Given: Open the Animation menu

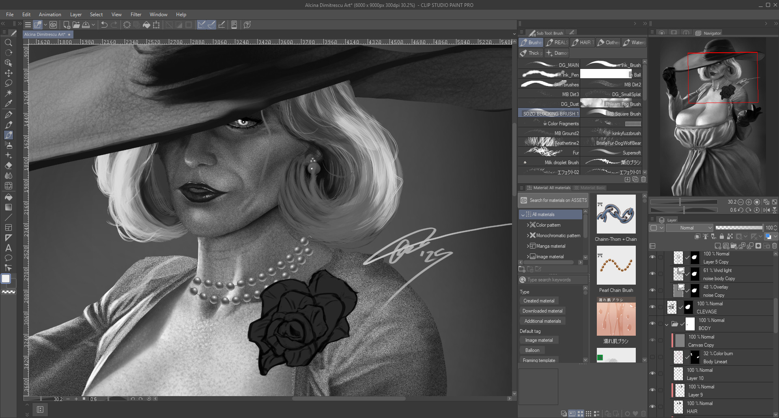Looking at the screenshot, I should (50, 14).
